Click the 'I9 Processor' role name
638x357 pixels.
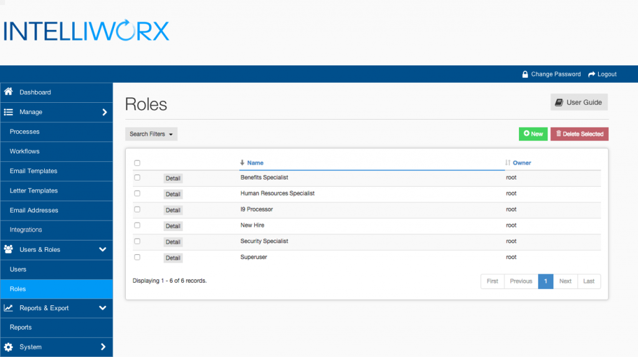256,209
